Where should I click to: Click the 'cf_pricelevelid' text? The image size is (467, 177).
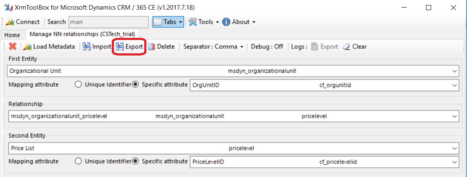pos(338,162)
